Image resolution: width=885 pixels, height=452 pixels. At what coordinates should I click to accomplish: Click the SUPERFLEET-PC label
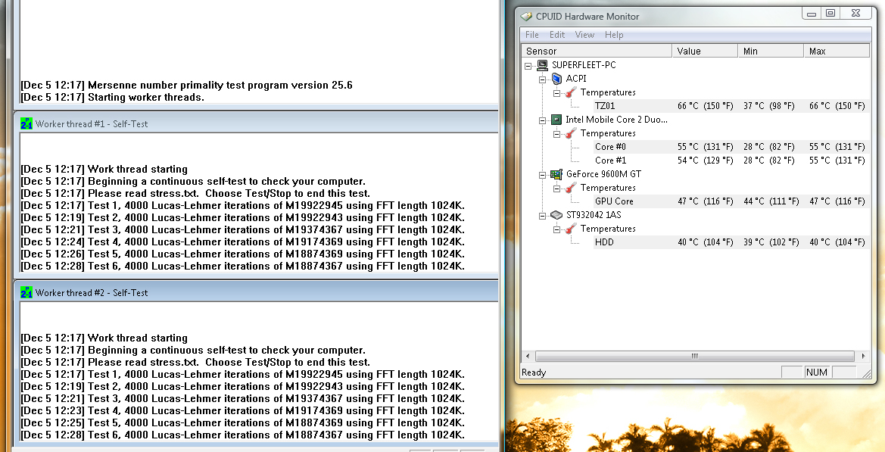pyautogui.click(x=584, y=65)
